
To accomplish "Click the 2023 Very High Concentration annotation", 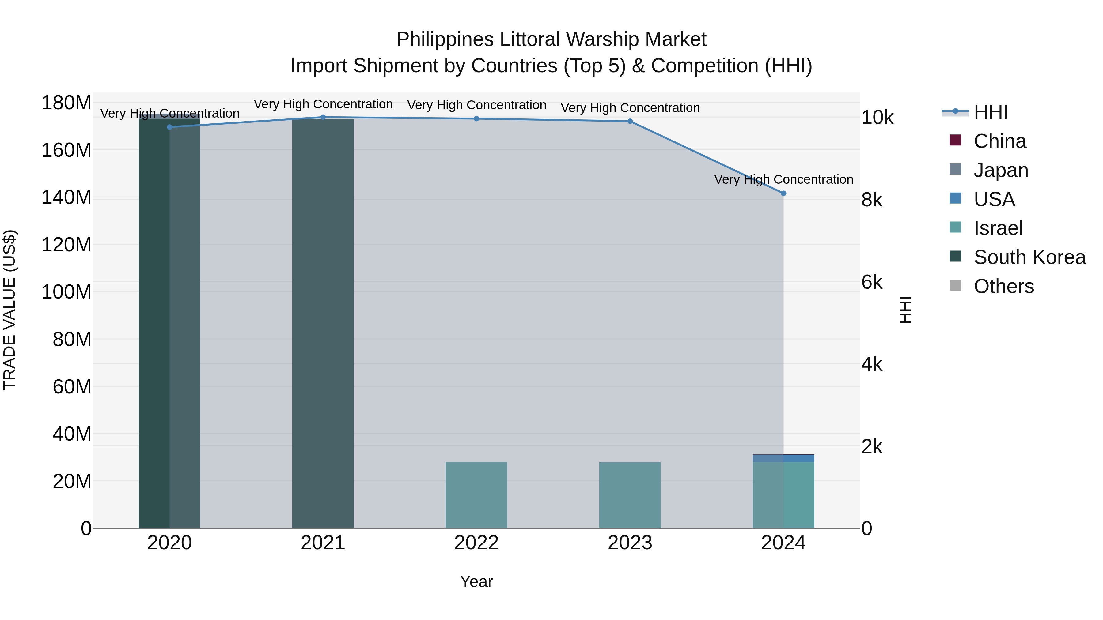I will [630, 108].
